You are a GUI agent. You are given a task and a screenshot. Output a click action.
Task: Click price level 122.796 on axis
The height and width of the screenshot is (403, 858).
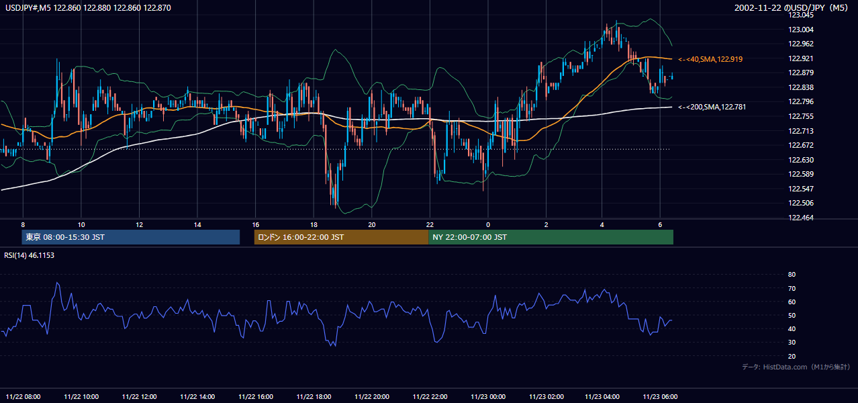(800, 102)
